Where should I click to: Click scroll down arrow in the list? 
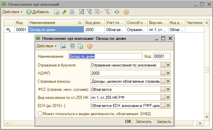pos(207,117)
